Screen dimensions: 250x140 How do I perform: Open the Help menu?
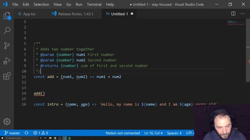[x=110, y=4]
